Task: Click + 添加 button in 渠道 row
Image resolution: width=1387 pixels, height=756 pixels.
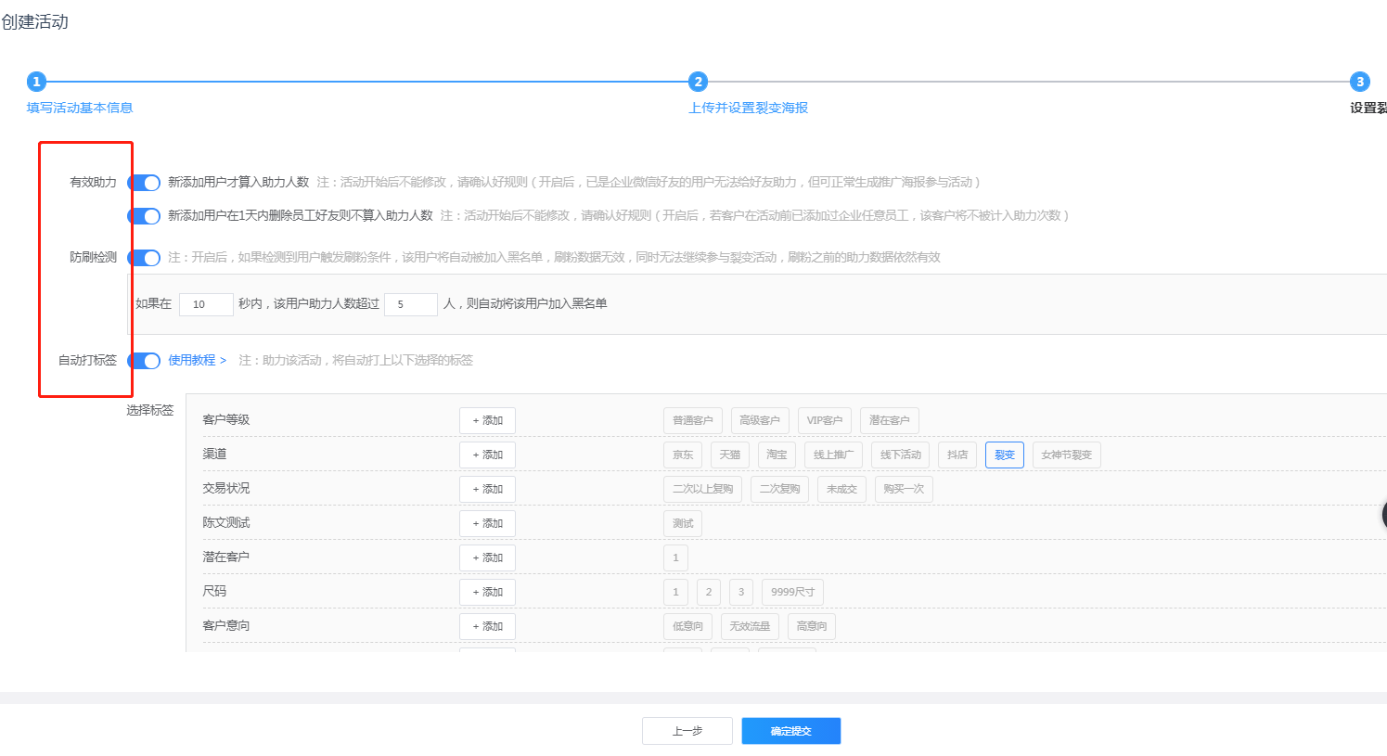Action: (x=487, y=455)
